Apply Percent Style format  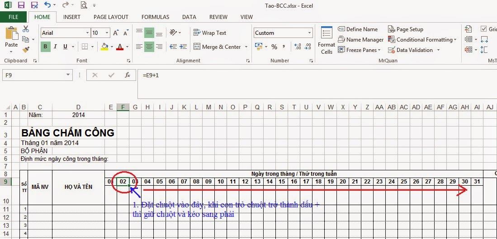point(274,47)
